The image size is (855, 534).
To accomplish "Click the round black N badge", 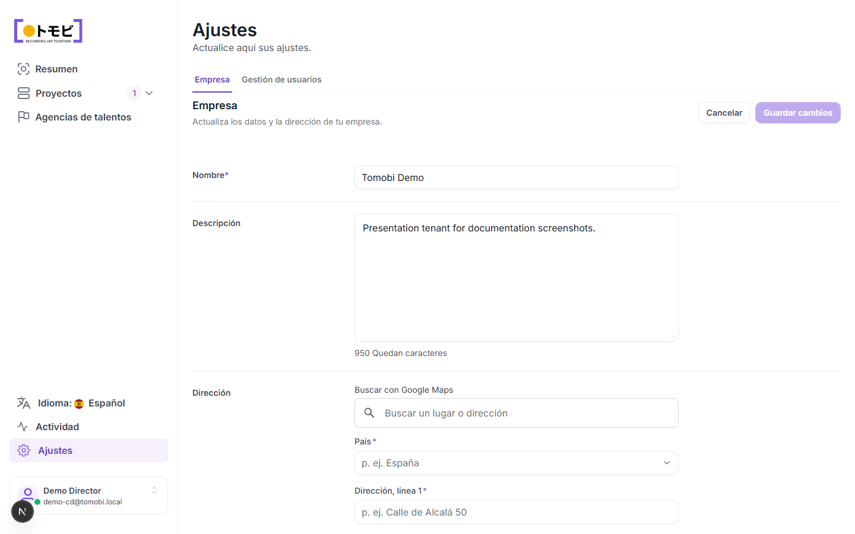I will (23, 511).
